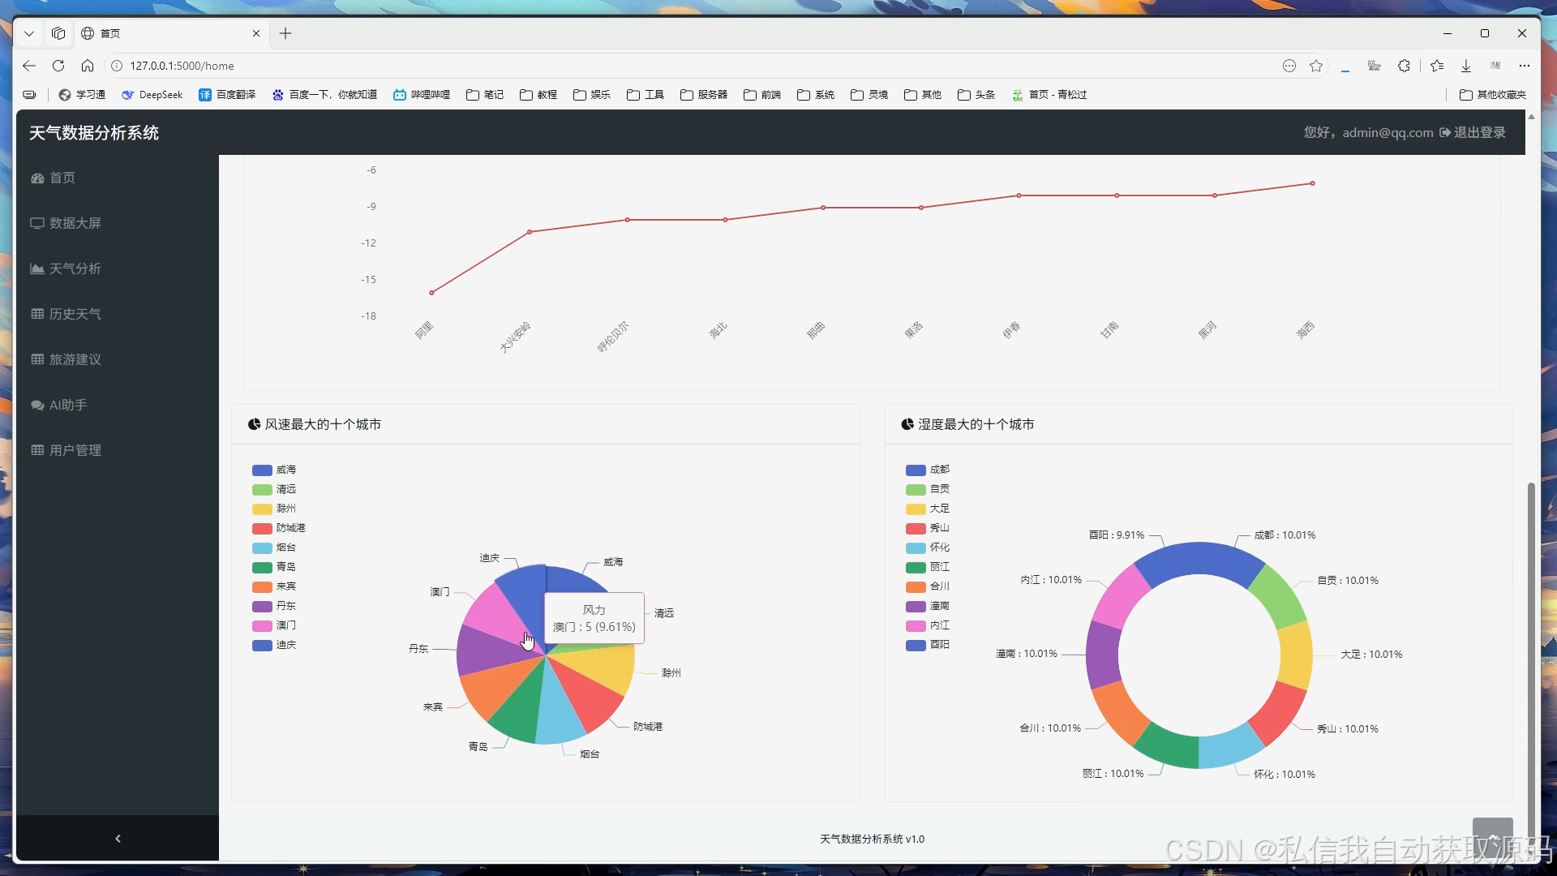Click the browser home icon

coord(88,66)
